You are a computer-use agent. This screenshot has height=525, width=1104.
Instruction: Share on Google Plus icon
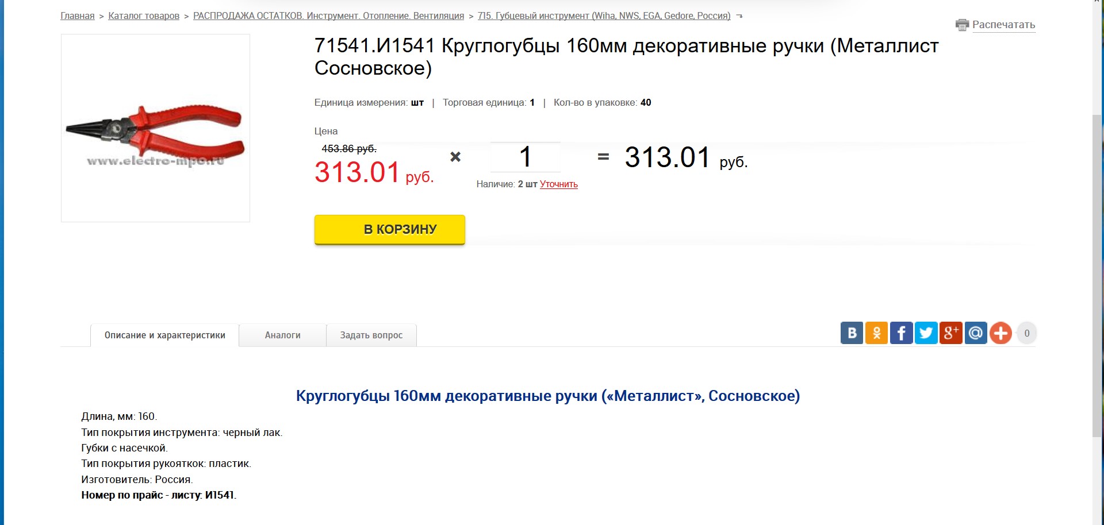click(950, 333)
